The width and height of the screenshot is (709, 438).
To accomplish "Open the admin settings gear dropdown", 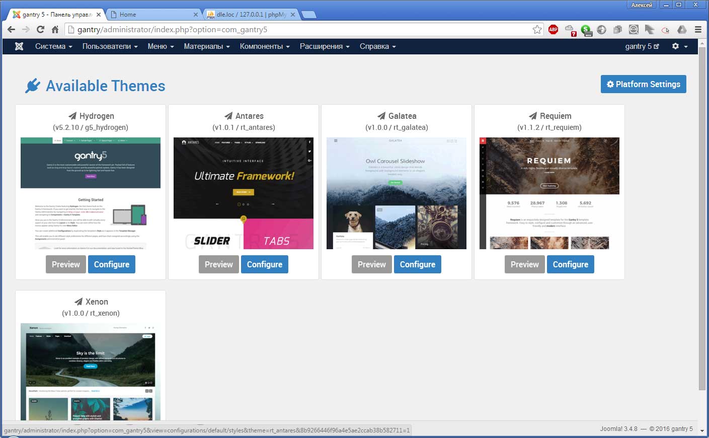I will (x=680, y=46).
